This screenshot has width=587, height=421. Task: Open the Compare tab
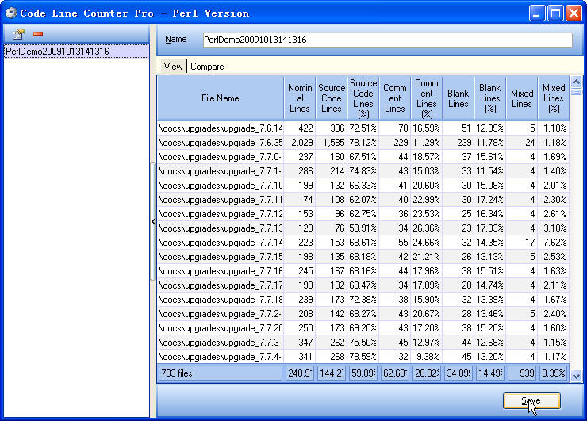coord(207,67)
